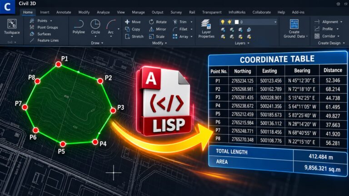Open Point Groups
Screen dimensions: 349x196
coord(44,27)
